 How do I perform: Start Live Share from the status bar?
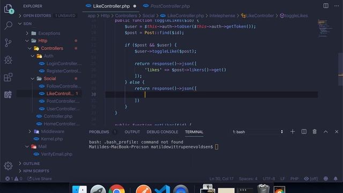click(40, 179)
